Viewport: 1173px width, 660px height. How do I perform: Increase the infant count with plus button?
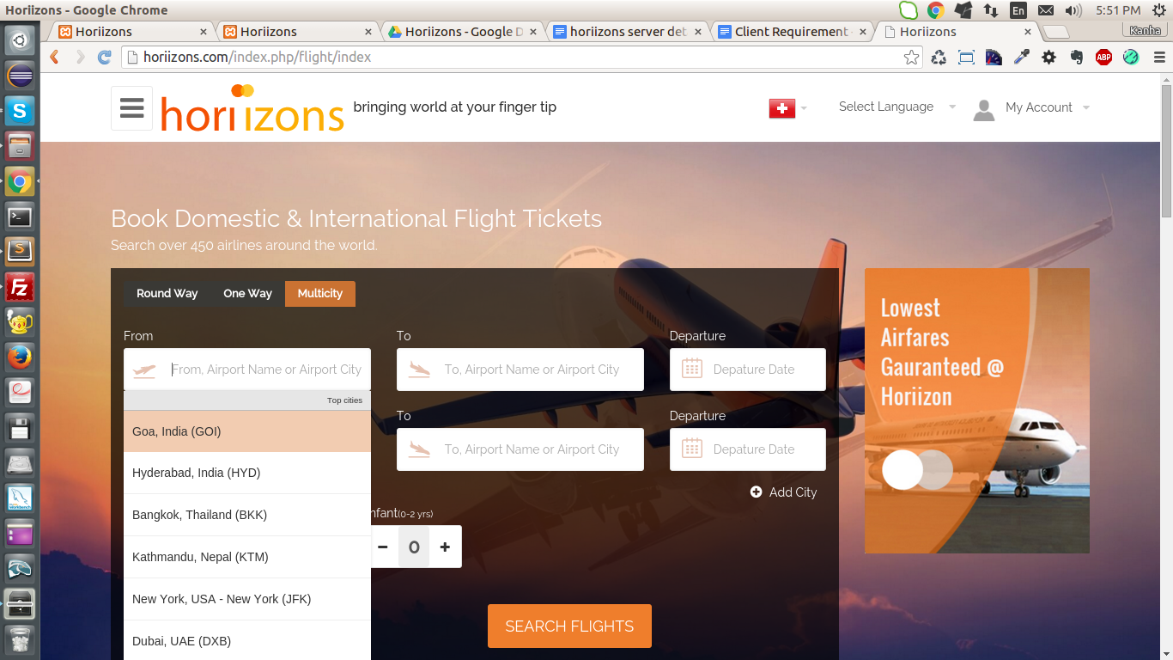tap(445, 547)
